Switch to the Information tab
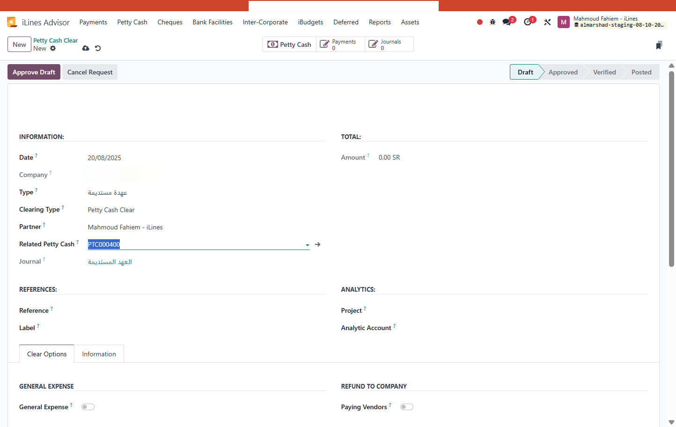Viewport: 676px width, 427px height. pos(99,354)
